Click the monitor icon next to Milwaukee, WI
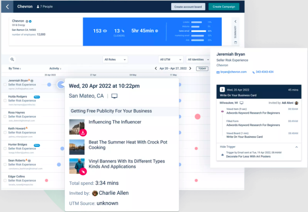Viewport: 308px width, 212px height. click(242, 103)
